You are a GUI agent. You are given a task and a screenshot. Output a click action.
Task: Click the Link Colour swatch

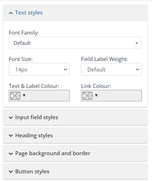coord(88,96)
